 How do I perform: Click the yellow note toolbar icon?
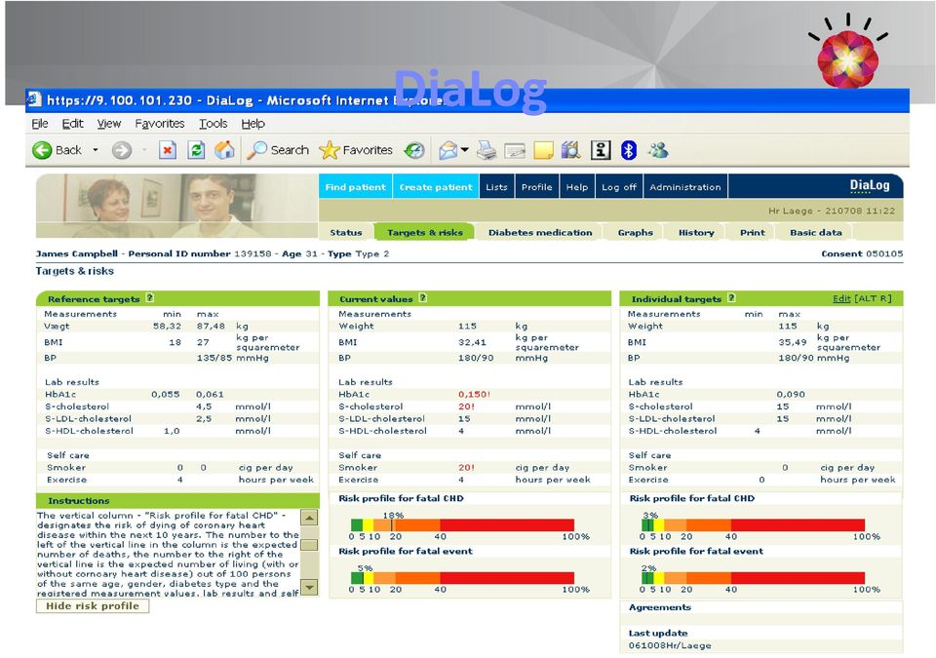[x=543, y=150]
